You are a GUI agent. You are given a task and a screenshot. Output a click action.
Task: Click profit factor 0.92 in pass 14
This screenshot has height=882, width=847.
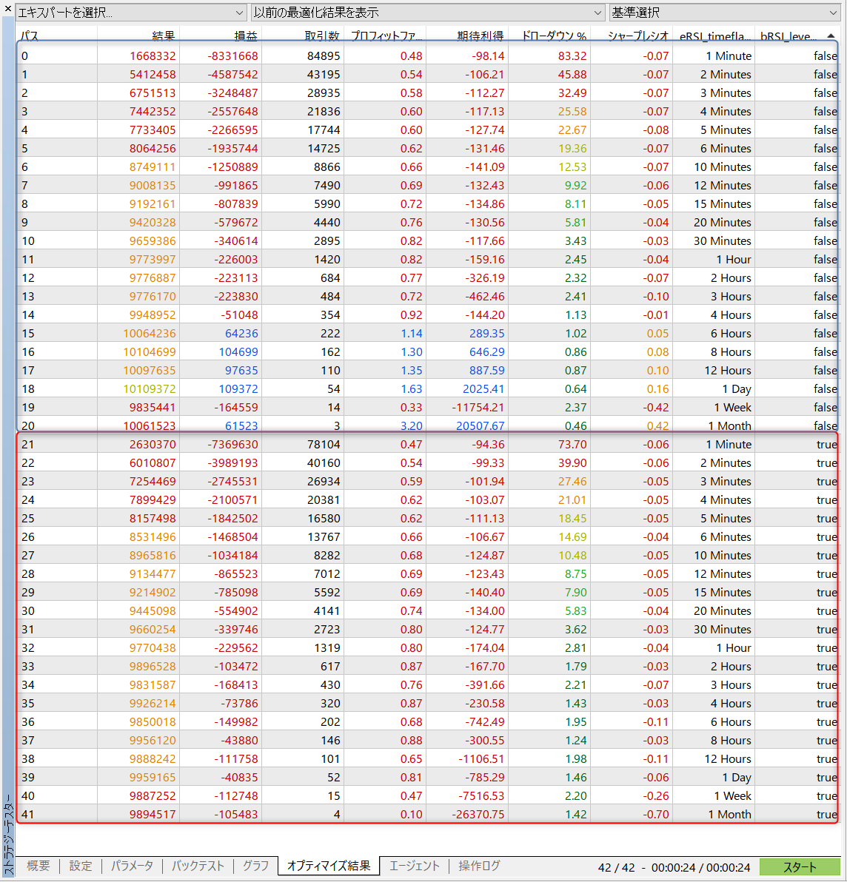click(412, 314)
